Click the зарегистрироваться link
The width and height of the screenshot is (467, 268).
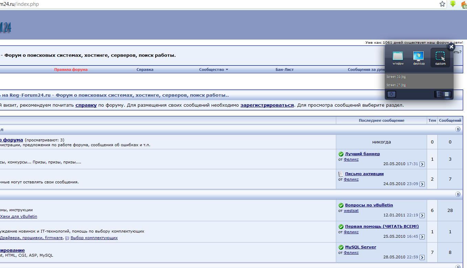pyautogui.click(x=267, y=105)
